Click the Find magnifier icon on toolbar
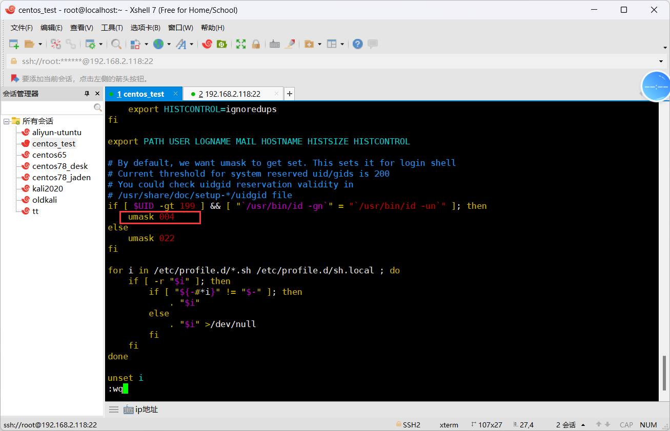 point(116,44)
